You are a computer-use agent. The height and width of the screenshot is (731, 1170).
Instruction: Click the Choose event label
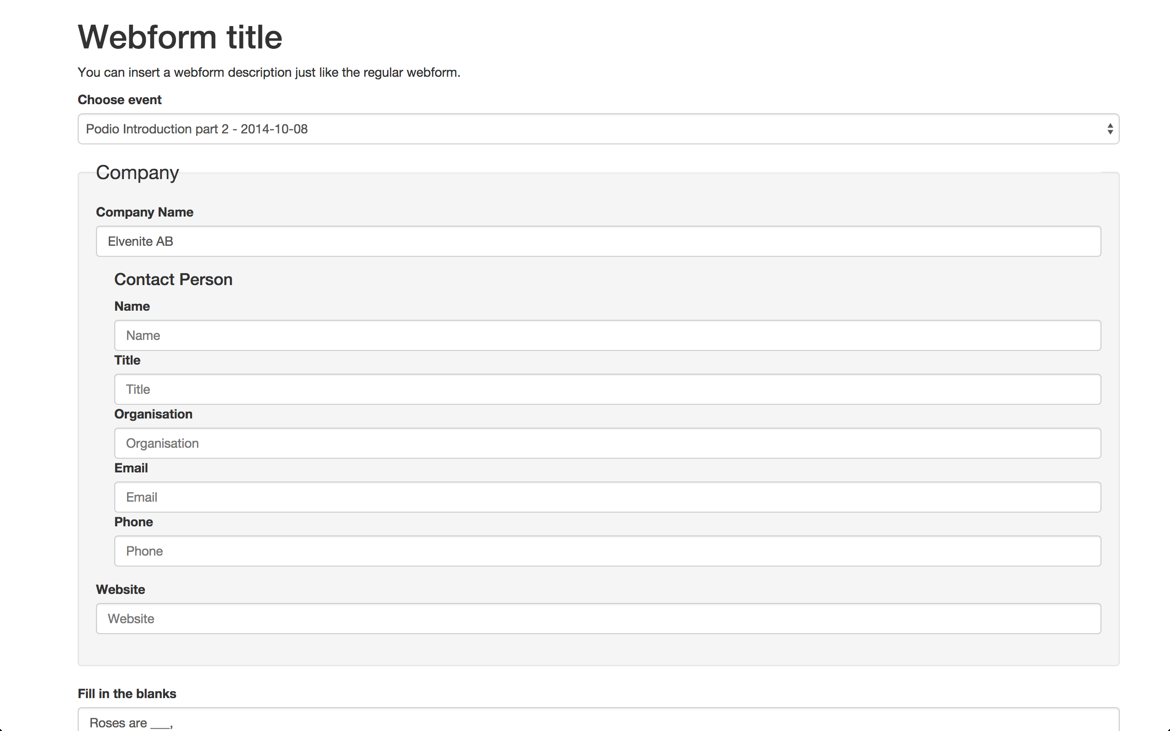119,100
